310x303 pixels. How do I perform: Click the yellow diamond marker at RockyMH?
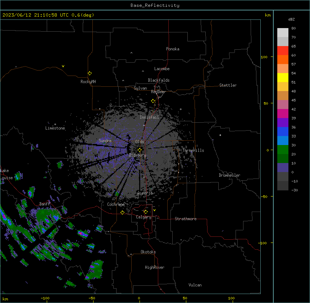click(90, 73)
